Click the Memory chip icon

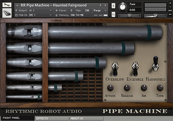click(56, 15)
